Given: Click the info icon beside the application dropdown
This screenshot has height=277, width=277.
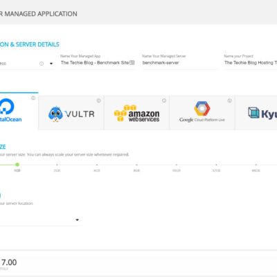Looking at the screenshot, I should (x=42, y=64).
